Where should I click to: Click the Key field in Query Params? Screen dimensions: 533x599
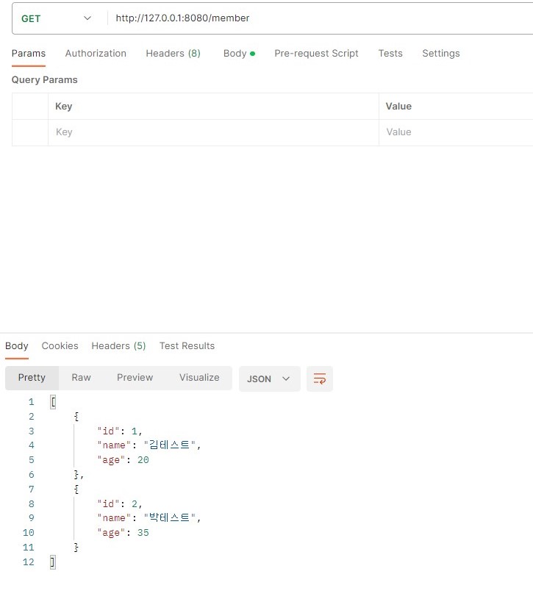(213, 132)
